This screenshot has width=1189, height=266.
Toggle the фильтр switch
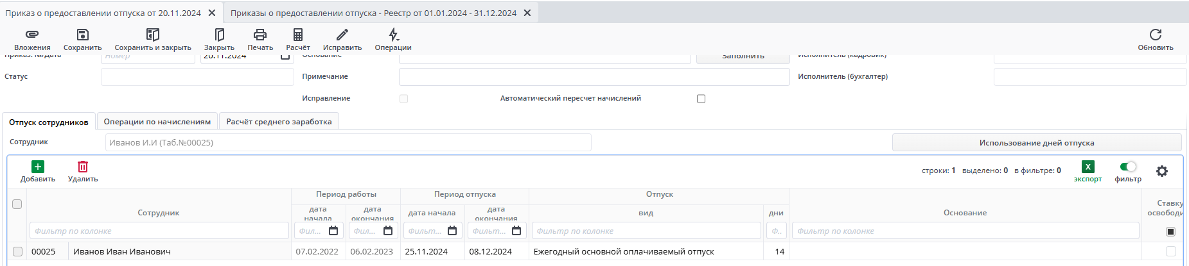(x=1128, y=167)
